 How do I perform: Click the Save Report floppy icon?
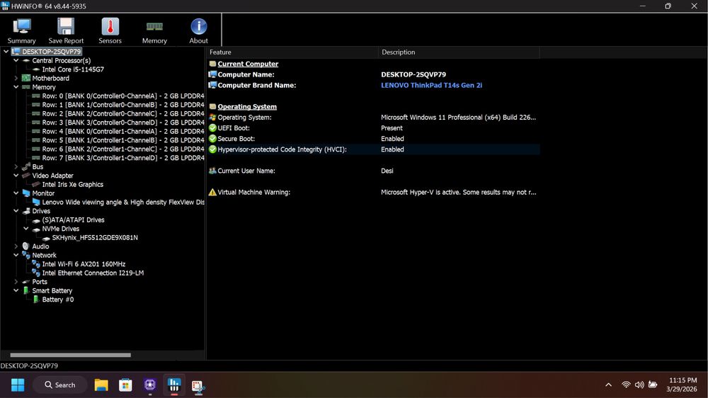[66, 27]
